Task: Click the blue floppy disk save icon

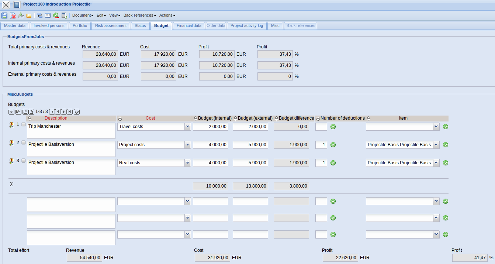Action: [4, 16]
